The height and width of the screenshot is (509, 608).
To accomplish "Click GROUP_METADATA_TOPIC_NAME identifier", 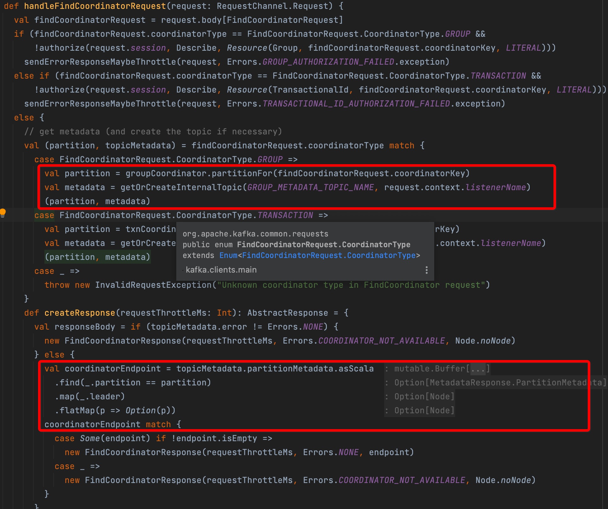I will click(310, 187).
